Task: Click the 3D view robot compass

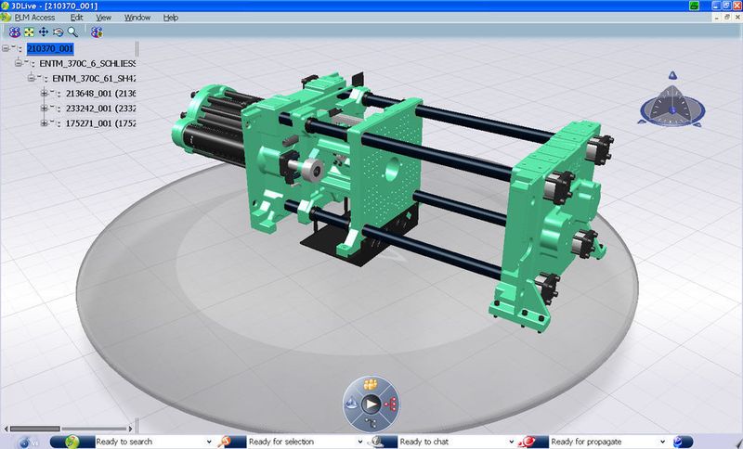Action: tap(672, 105)
